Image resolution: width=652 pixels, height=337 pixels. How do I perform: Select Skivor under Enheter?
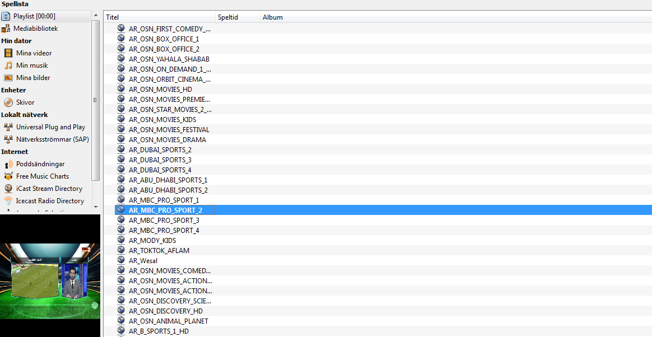(x=25, y=102)
